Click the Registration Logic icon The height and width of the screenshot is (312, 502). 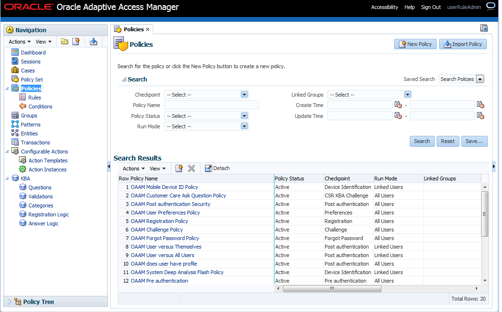click(x=22, y=214)
